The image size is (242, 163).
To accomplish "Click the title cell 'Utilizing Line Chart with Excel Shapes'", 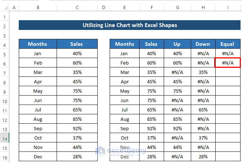I will pyautogui.click(x=130, y=25).
